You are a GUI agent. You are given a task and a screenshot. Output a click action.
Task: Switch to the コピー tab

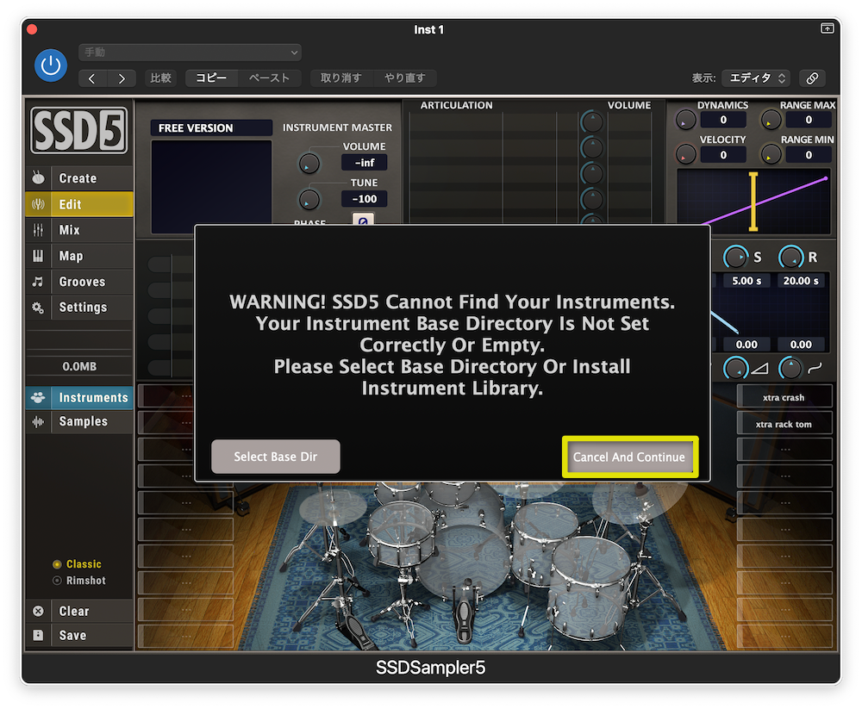(211, 78)
